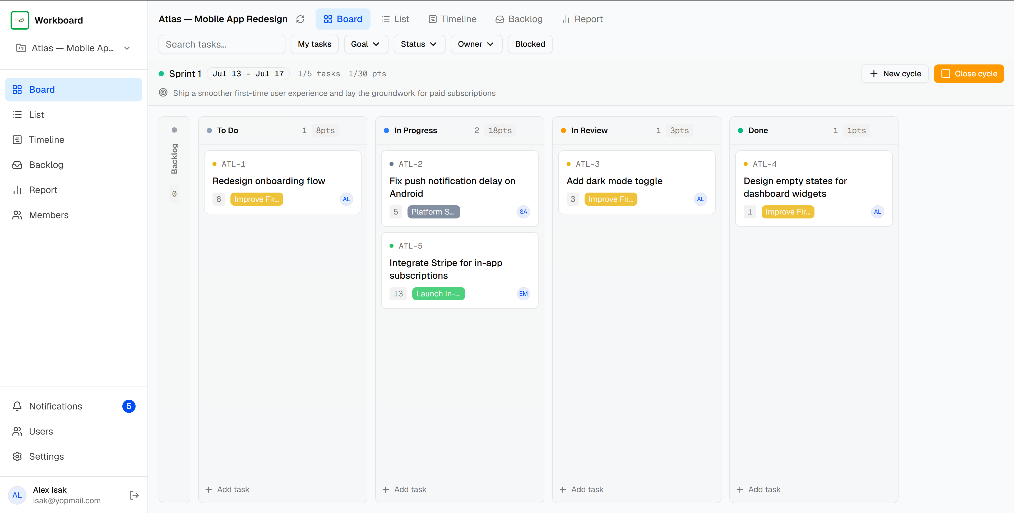Open the Redesign onboarding flow card
The image size is (1014, 513).
click(283, 182)
